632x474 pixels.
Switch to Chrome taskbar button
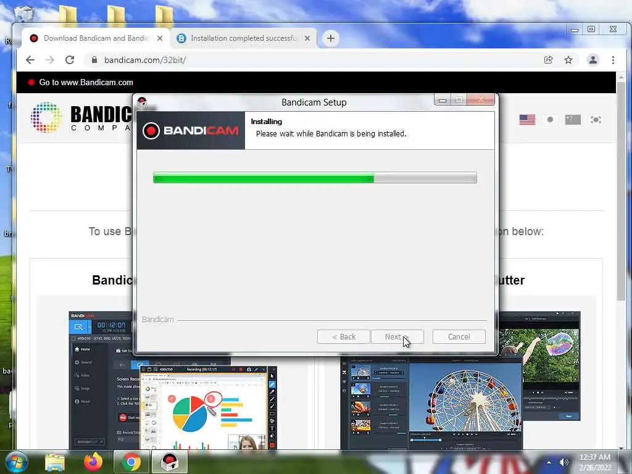click(x=131, y=462)
